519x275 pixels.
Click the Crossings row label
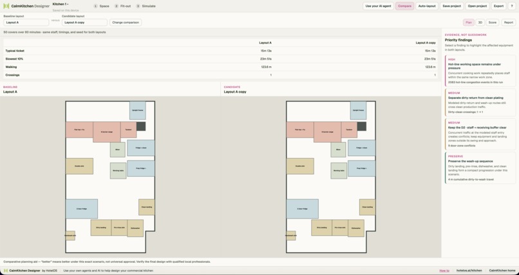[12, 75]
